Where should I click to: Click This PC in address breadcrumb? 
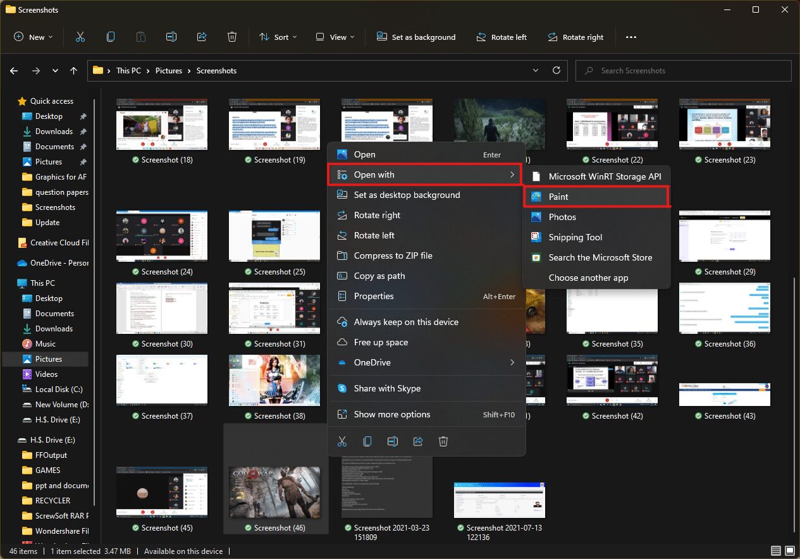click(x=128, y=71)
